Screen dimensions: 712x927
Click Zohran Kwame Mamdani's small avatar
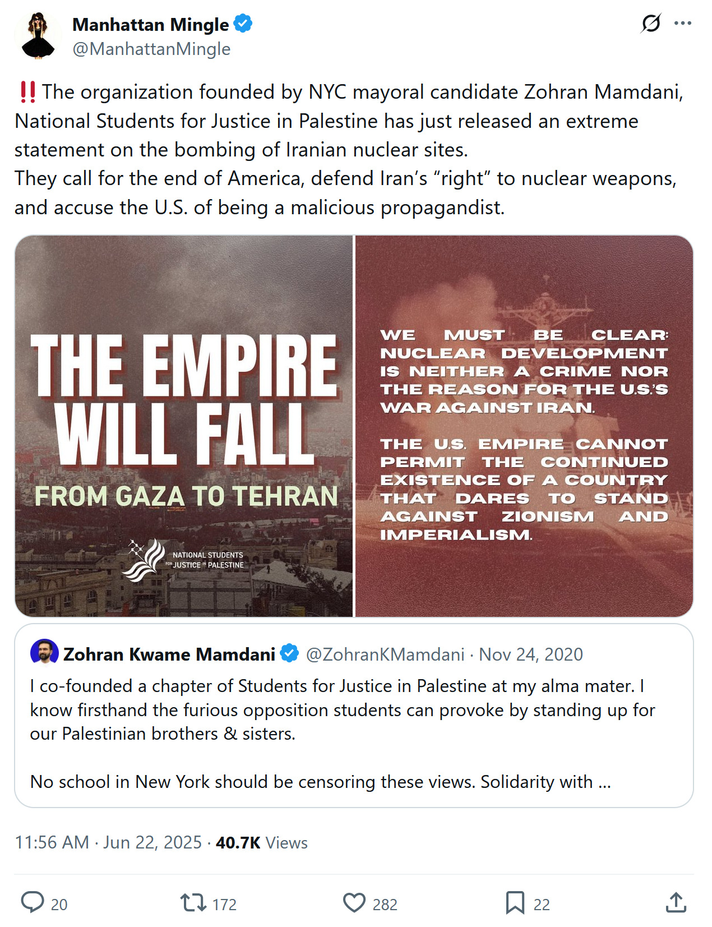pyautogui.click(x=44, y=652)
